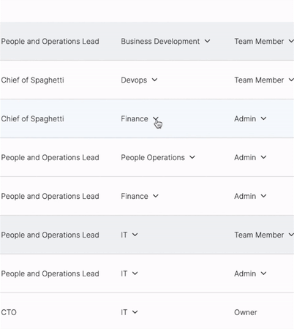Open IT dropdown beside the Team Member role

129,235
